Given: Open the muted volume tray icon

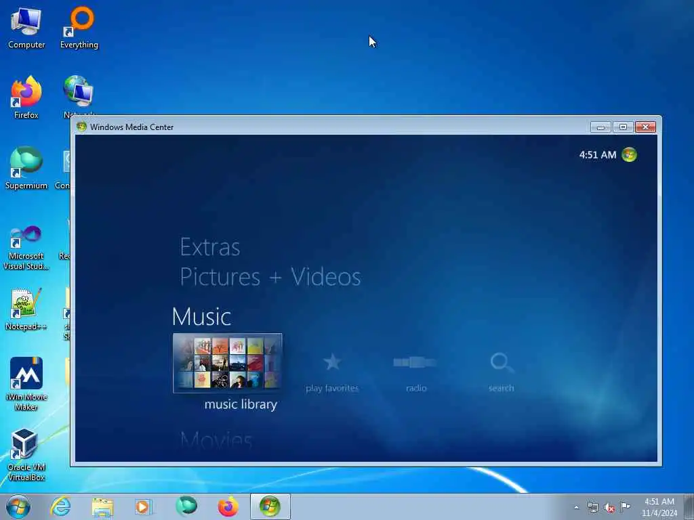Looking at the screenshot, I should [x=609, y=508].
